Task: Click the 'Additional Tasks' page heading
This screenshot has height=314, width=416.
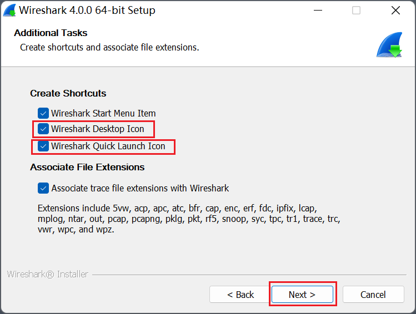Action: pos(51,33)
